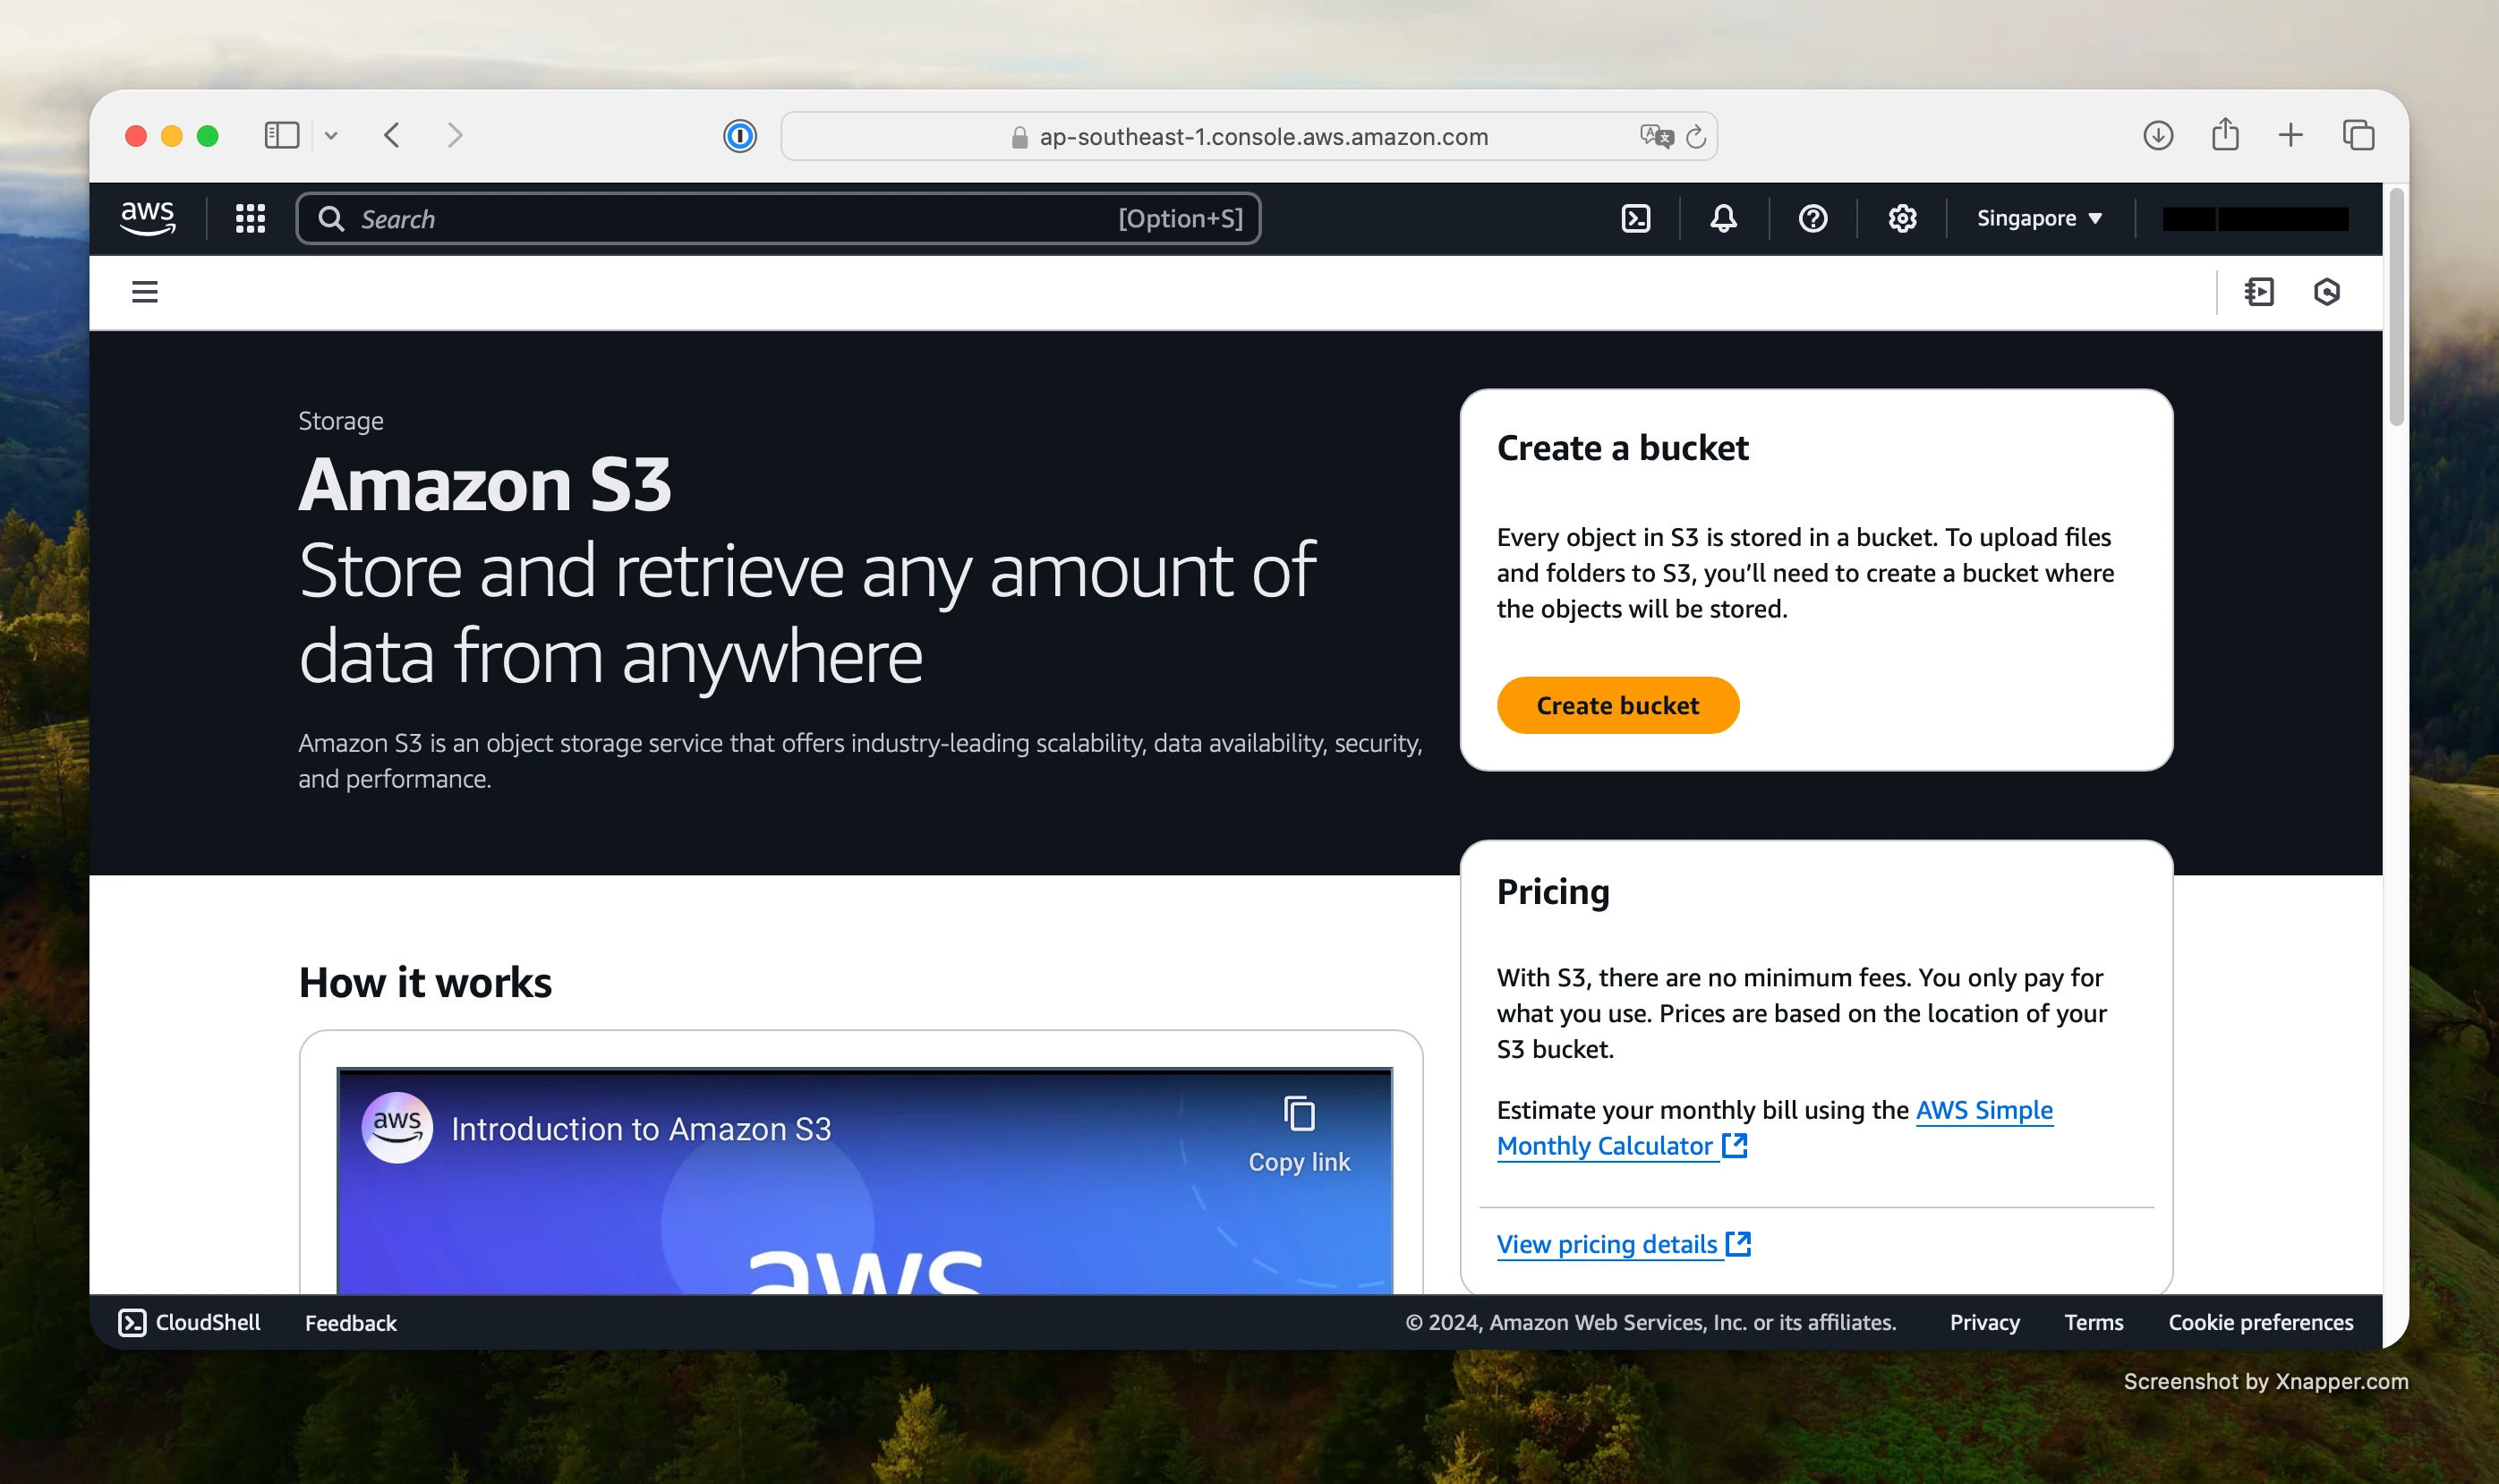Open the help question mark menu
2499x1484 pixels.
(1812, 218)
